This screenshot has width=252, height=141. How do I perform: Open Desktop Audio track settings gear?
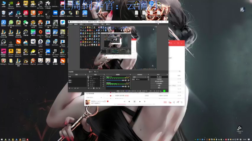click(x=129, y=86)
